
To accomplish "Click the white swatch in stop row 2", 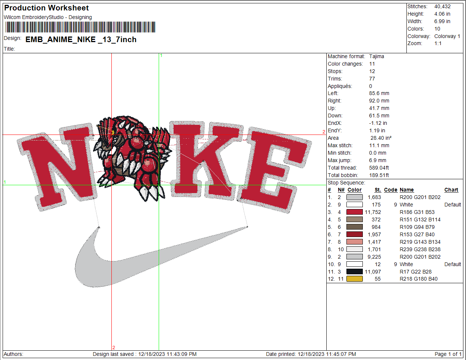I will click(355, 205).
